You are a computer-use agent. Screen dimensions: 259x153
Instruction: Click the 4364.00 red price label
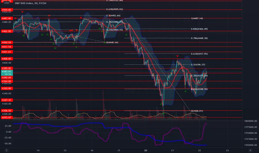(x=7, y=81)
